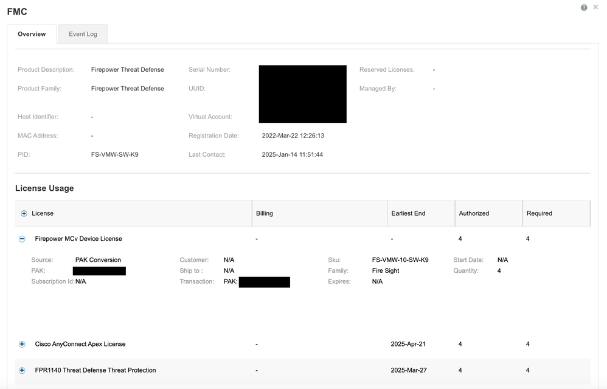Click the Expires label

[339, 281]
